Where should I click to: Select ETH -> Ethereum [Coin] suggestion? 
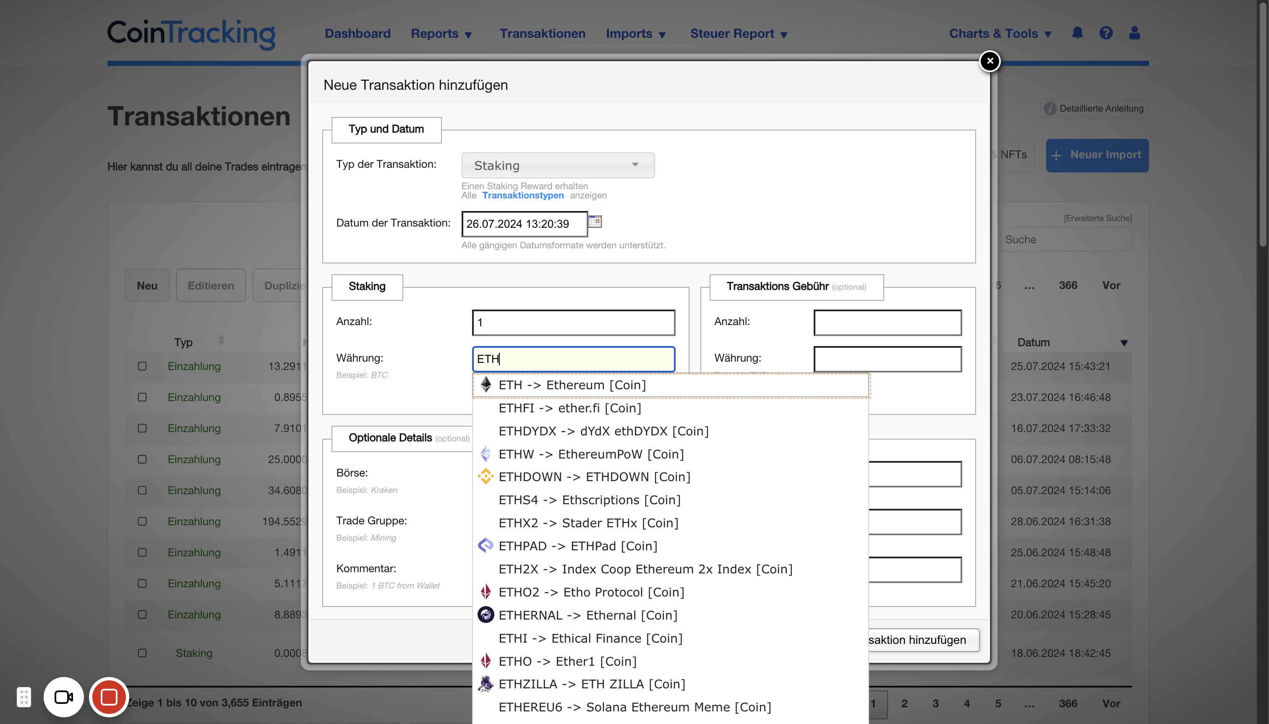[x=670, y=385]
